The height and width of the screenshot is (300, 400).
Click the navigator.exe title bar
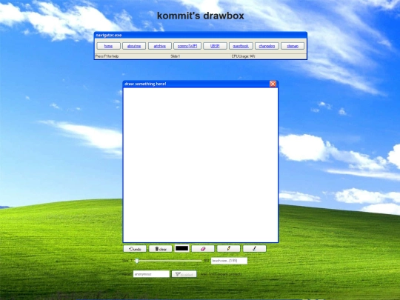(x=201, y=36)
